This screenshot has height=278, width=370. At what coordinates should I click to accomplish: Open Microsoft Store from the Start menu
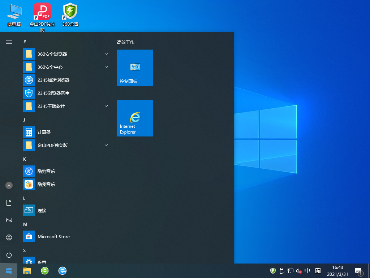click(53, 236)
